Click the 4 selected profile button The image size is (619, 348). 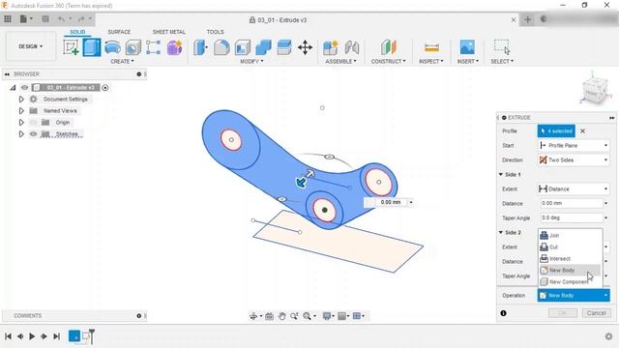(x=556, y=131)
